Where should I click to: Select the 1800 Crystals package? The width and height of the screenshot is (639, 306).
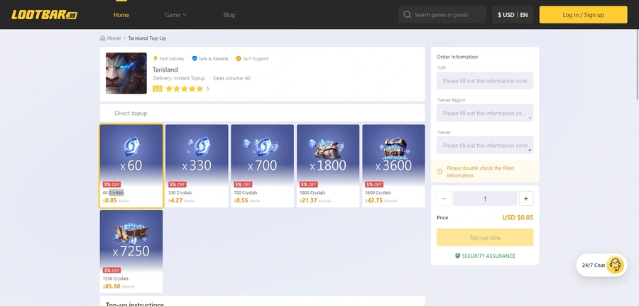click(328, 165)
